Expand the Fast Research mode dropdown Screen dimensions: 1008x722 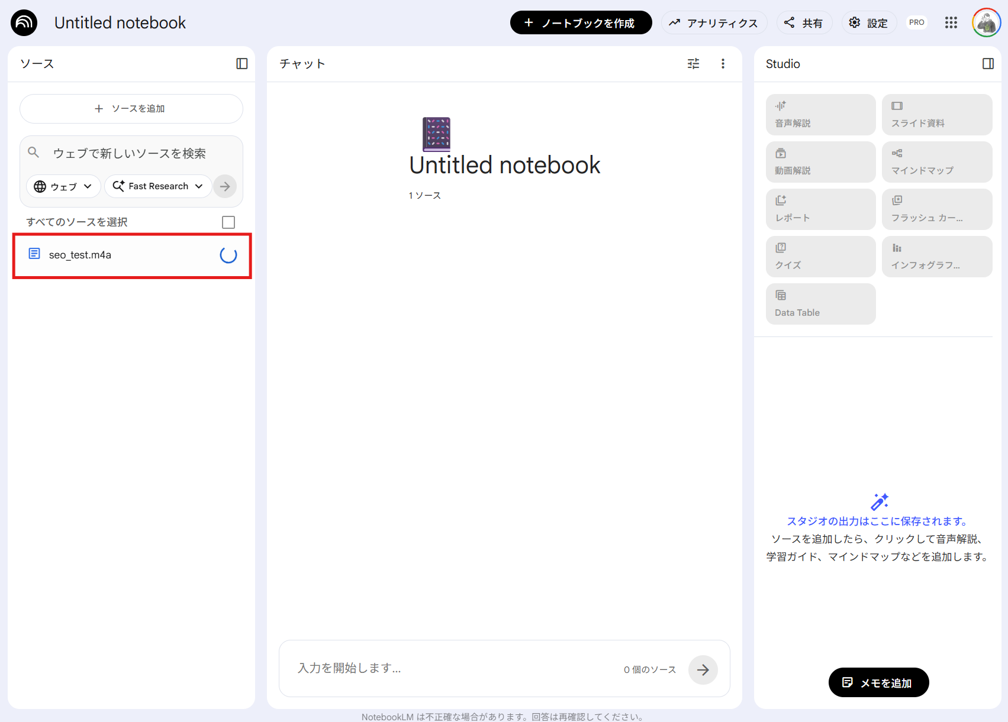pyautogui.click(x=157, y=186)
